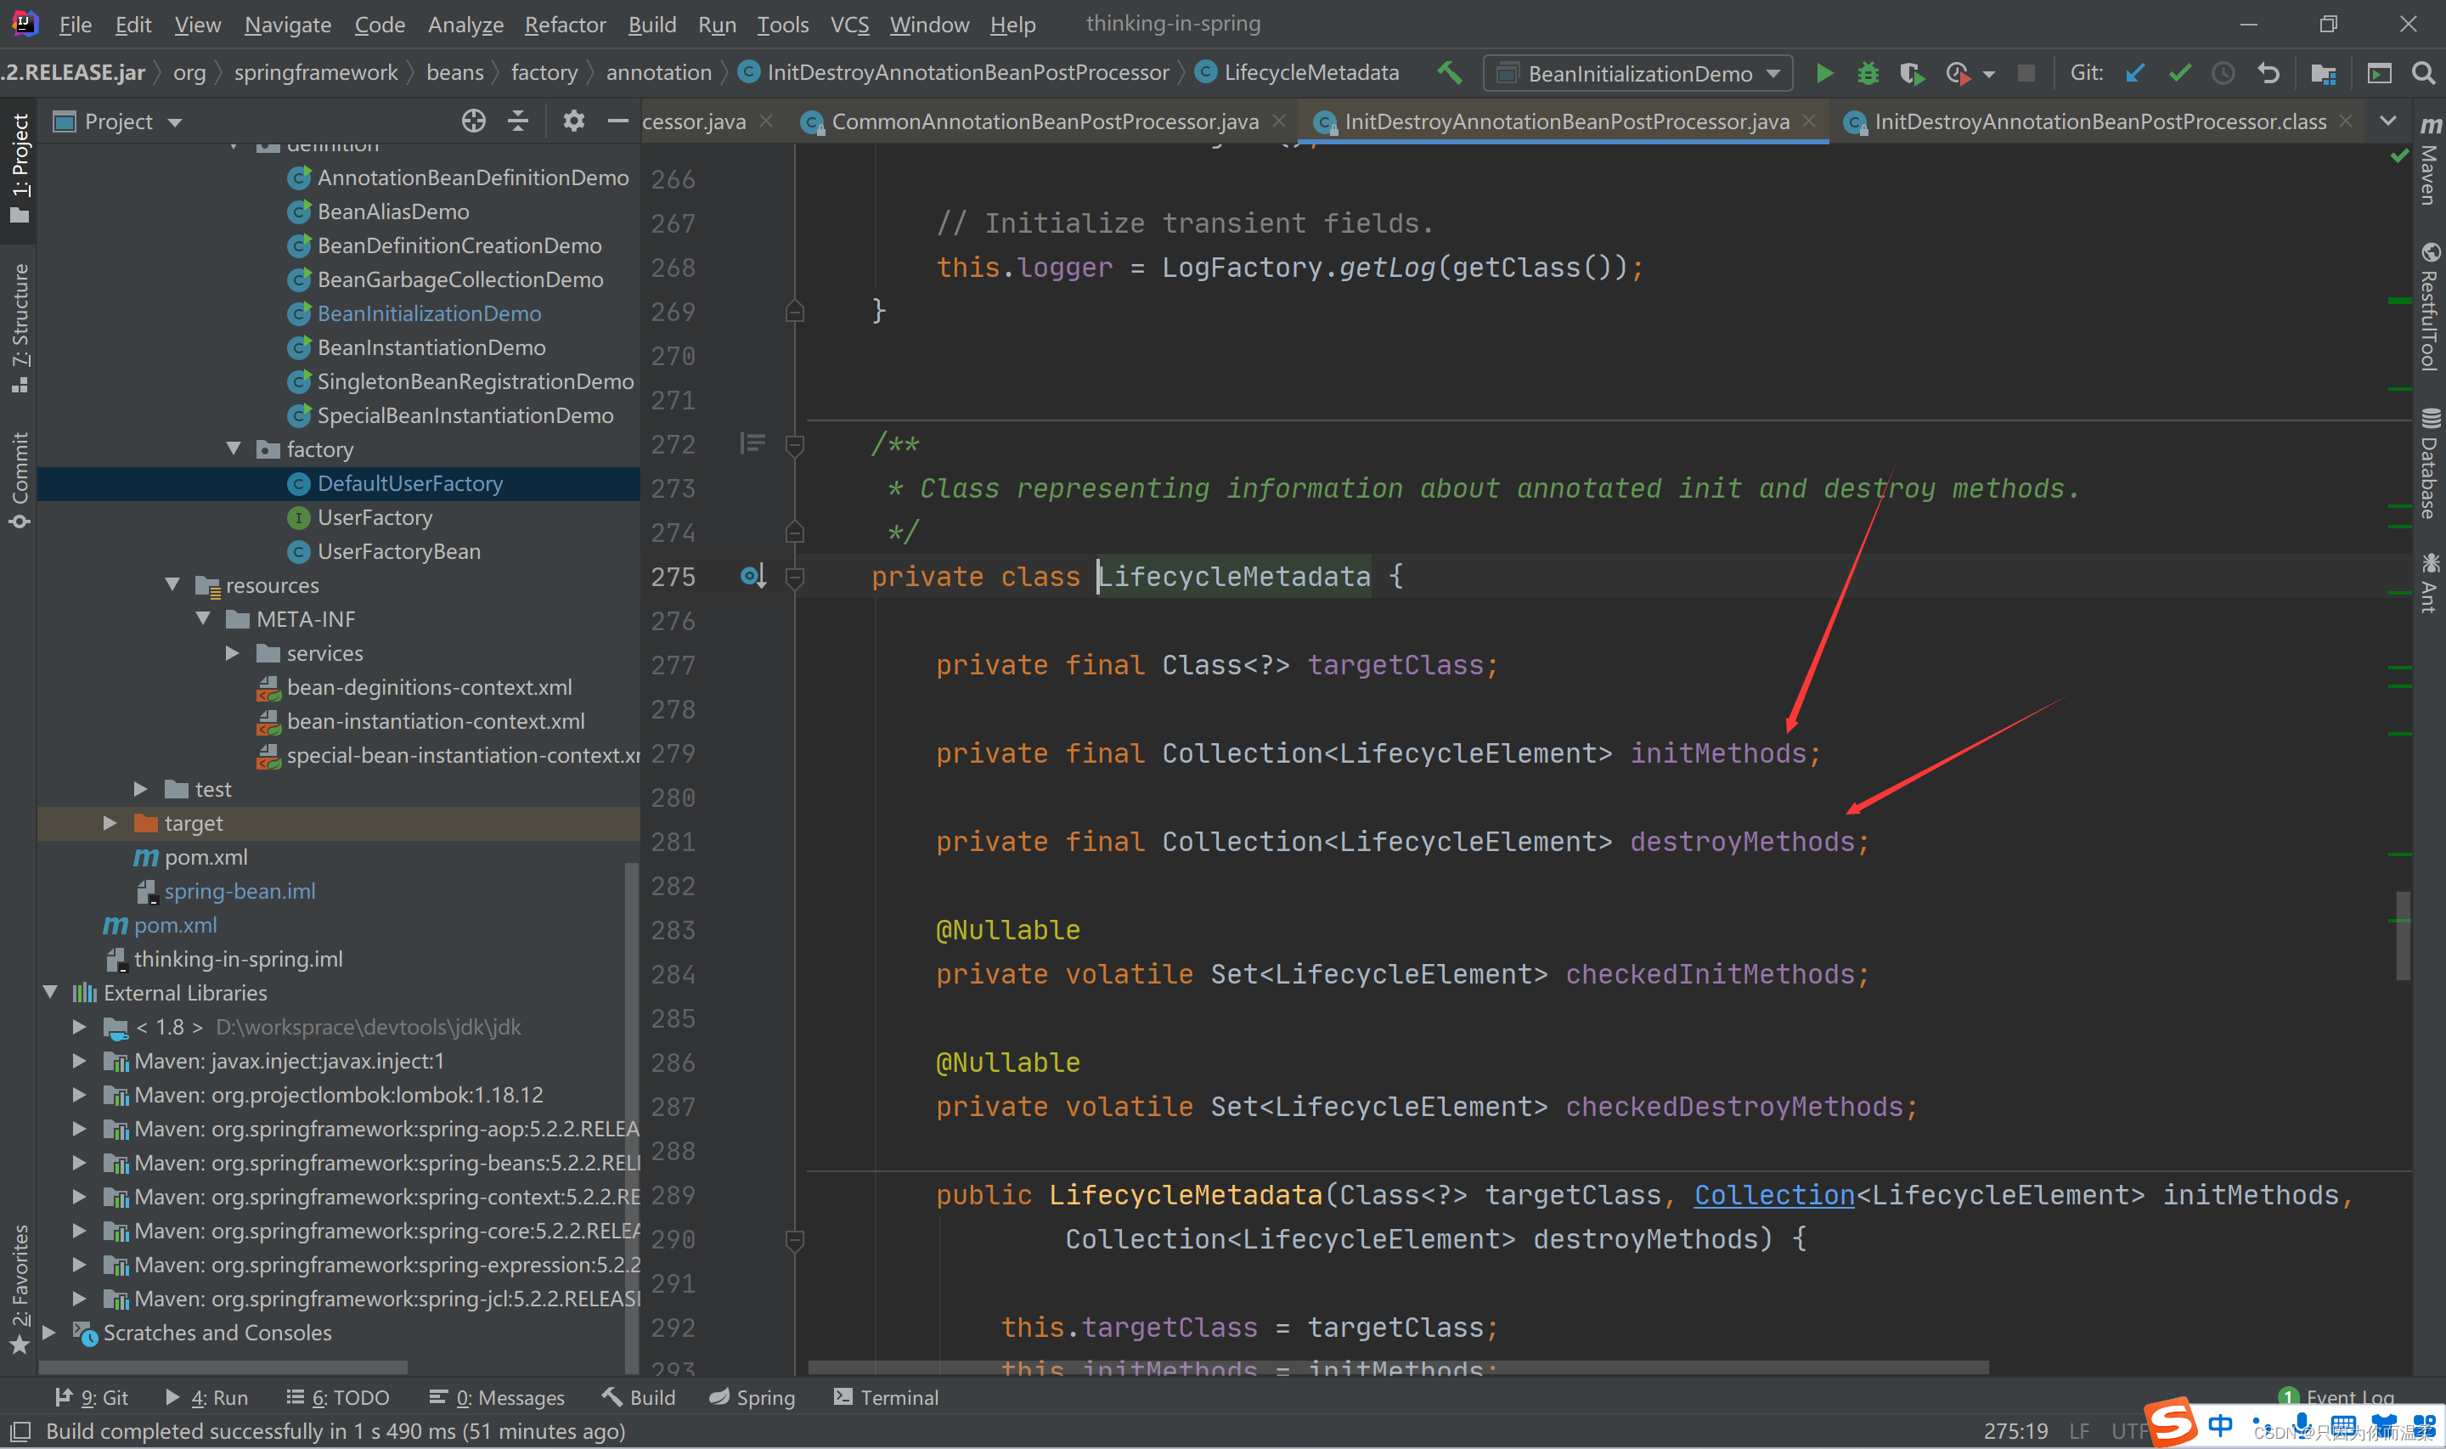The image size is (2446, 1449).
Task: Expand the target folder
Action: (x=110, y=823)
